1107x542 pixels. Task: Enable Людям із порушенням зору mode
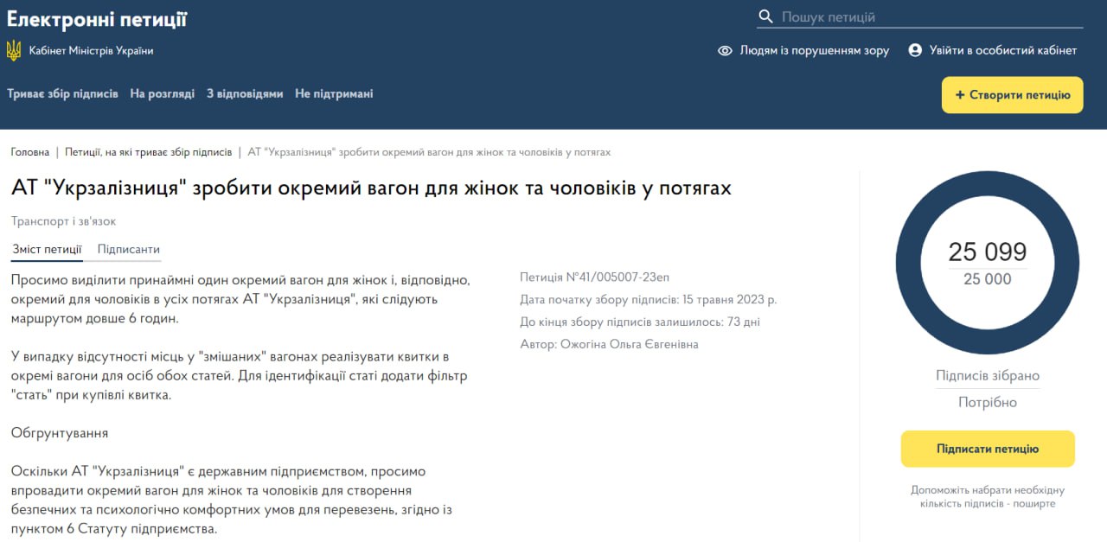point(814,51)
